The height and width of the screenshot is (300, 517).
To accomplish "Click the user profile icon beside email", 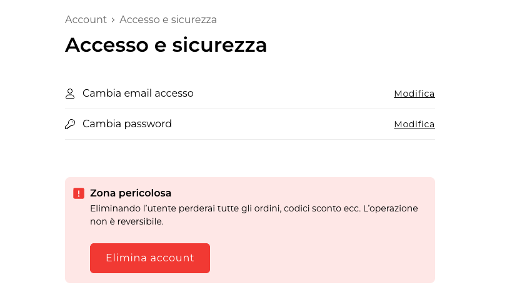I will [70, 94].
